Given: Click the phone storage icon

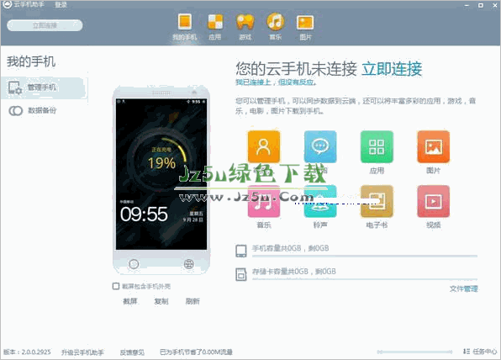Looking at the screenshot, I should pos(241,251).
